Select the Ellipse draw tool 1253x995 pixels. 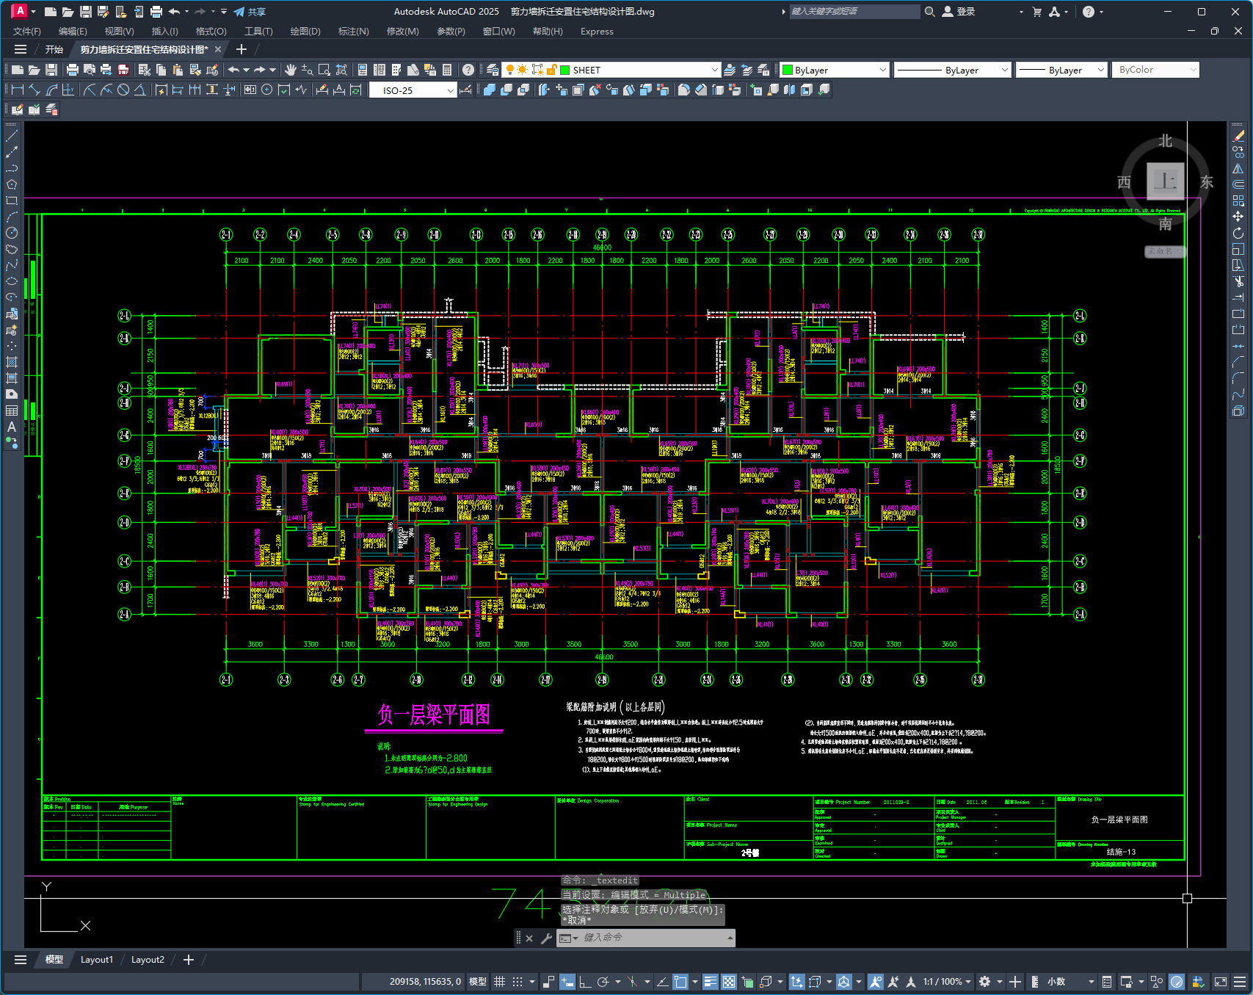pos(12,281)
